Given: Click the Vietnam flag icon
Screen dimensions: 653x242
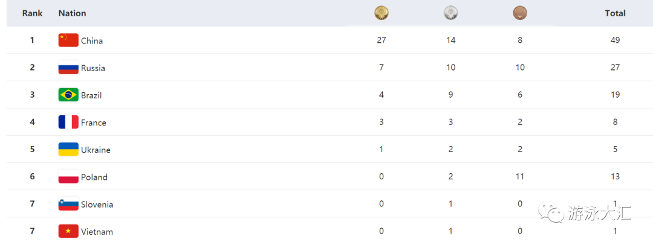Looking at the screenshot, I should click(68, 231).
